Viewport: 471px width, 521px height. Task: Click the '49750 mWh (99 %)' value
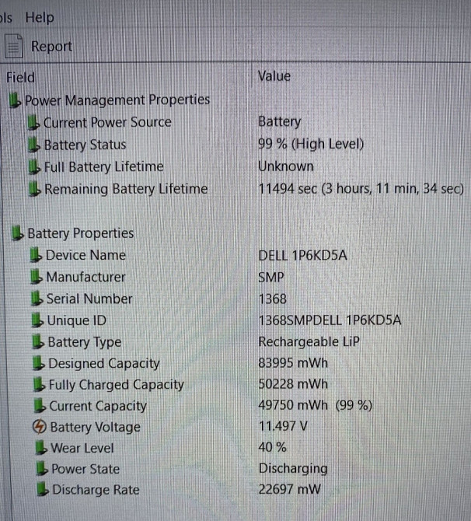point(316,405)
